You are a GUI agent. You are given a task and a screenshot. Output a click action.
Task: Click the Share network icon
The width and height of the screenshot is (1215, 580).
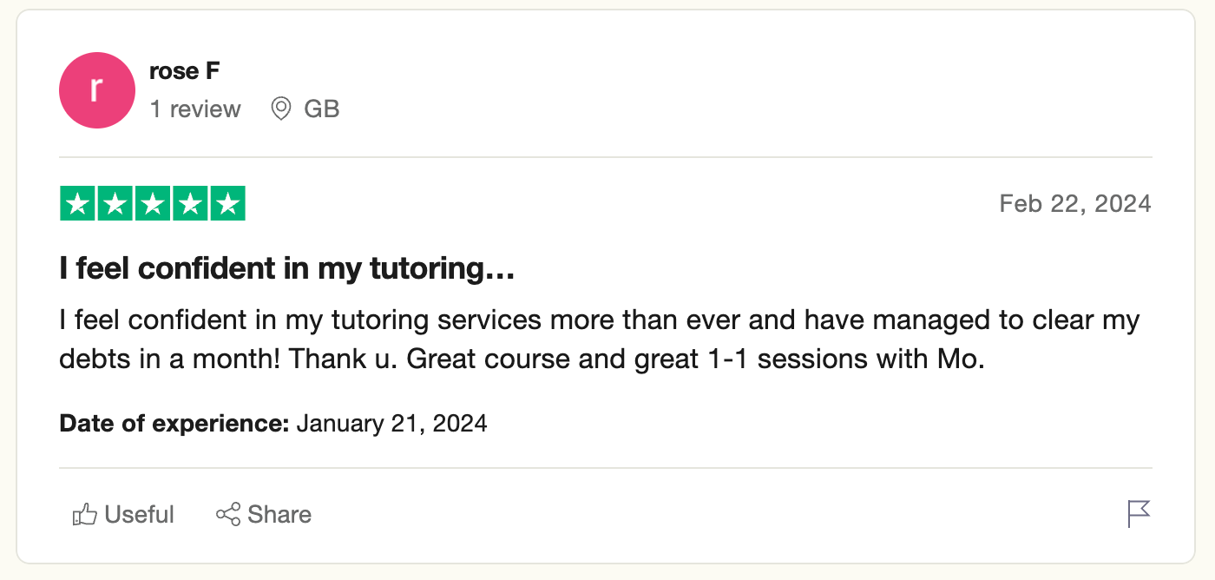228,515
